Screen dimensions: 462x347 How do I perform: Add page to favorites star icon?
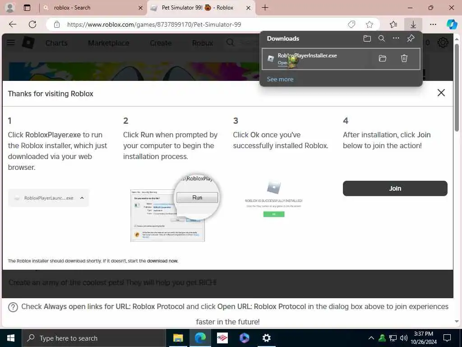369,24
